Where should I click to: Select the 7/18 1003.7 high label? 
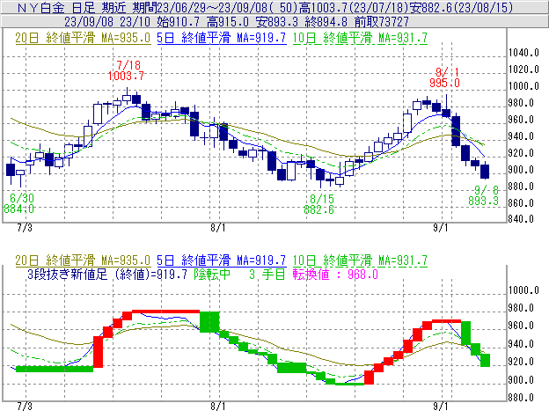(126, 70)
